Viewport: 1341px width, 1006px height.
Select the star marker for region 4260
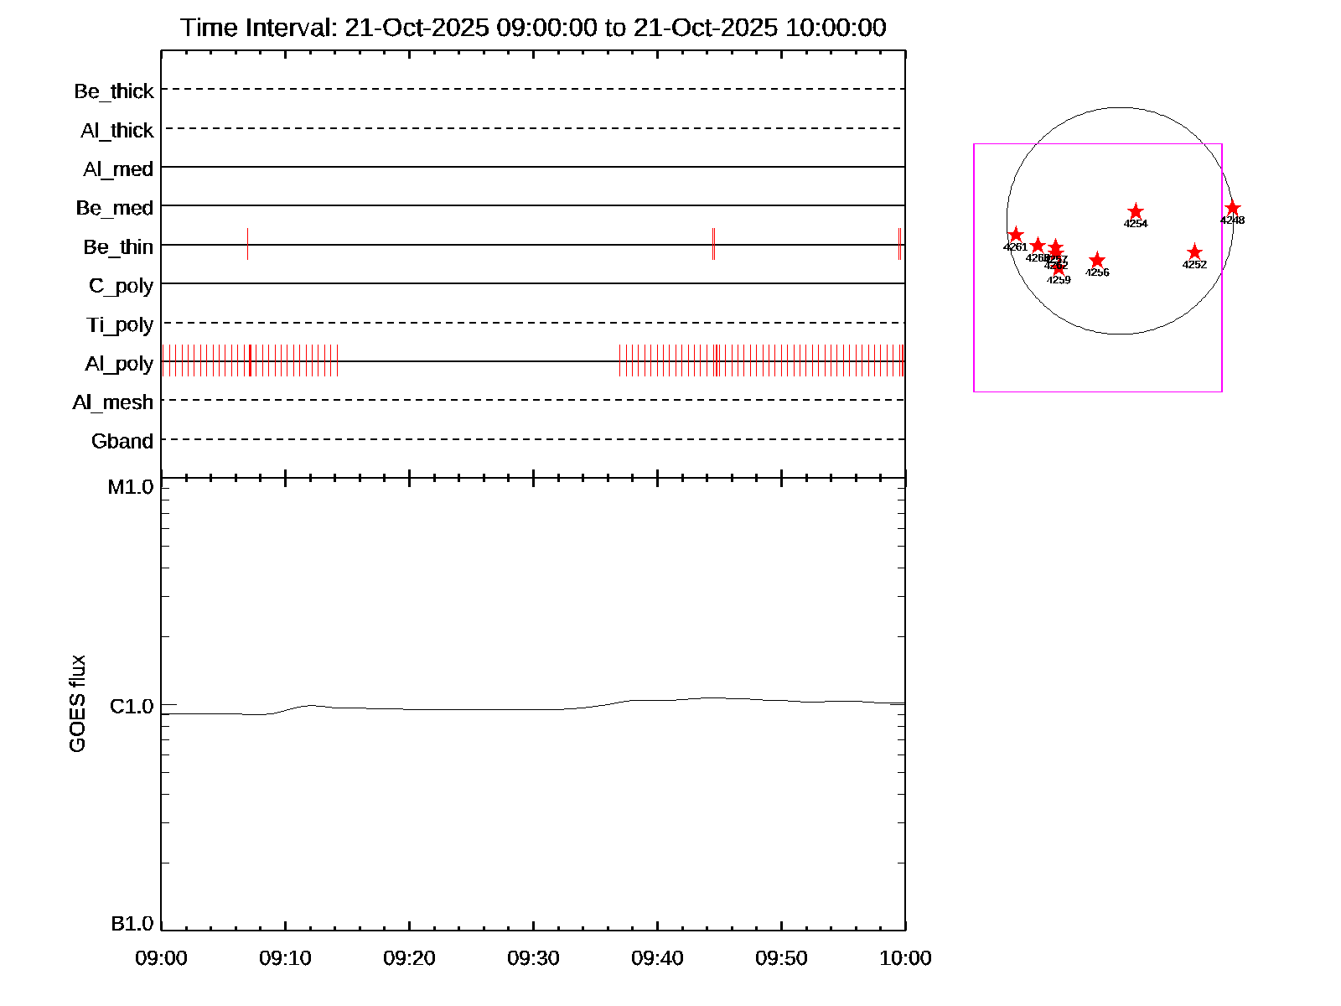tap(1038, 246)
